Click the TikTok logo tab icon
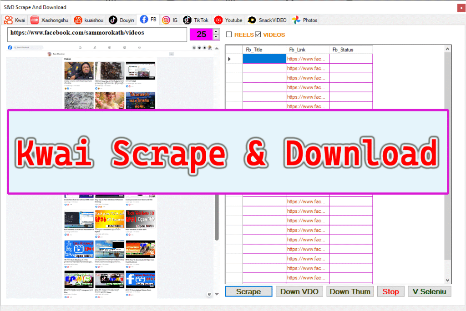 (187, 20)
